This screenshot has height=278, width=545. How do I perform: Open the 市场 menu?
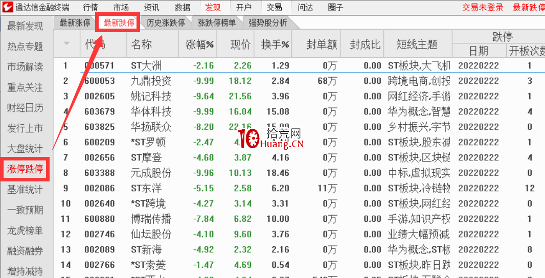coord(121,7)
